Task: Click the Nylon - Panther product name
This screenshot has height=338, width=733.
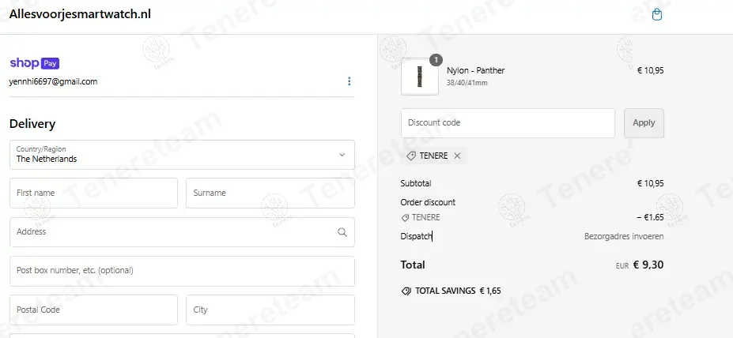Action: [x=475, y=70]
